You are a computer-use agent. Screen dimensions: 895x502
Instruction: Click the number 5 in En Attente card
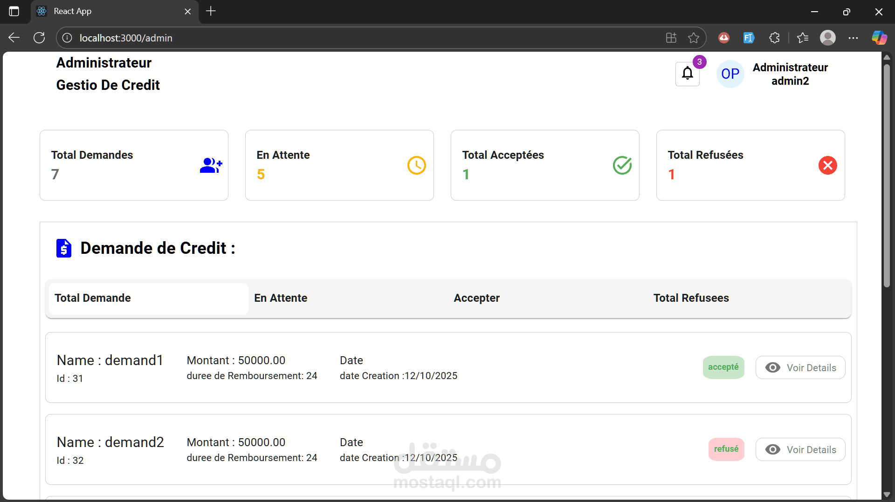261,174
